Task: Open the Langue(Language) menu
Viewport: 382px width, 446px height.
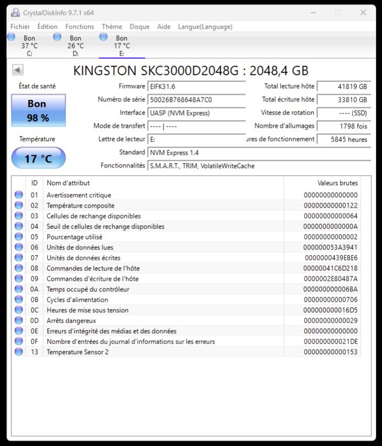Action: pyautogui.click(x=204, y=26)
